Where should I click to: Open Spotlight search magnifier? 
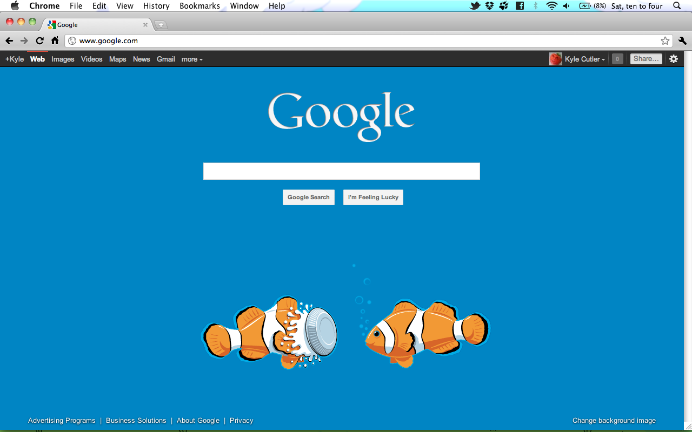(677, 6)
